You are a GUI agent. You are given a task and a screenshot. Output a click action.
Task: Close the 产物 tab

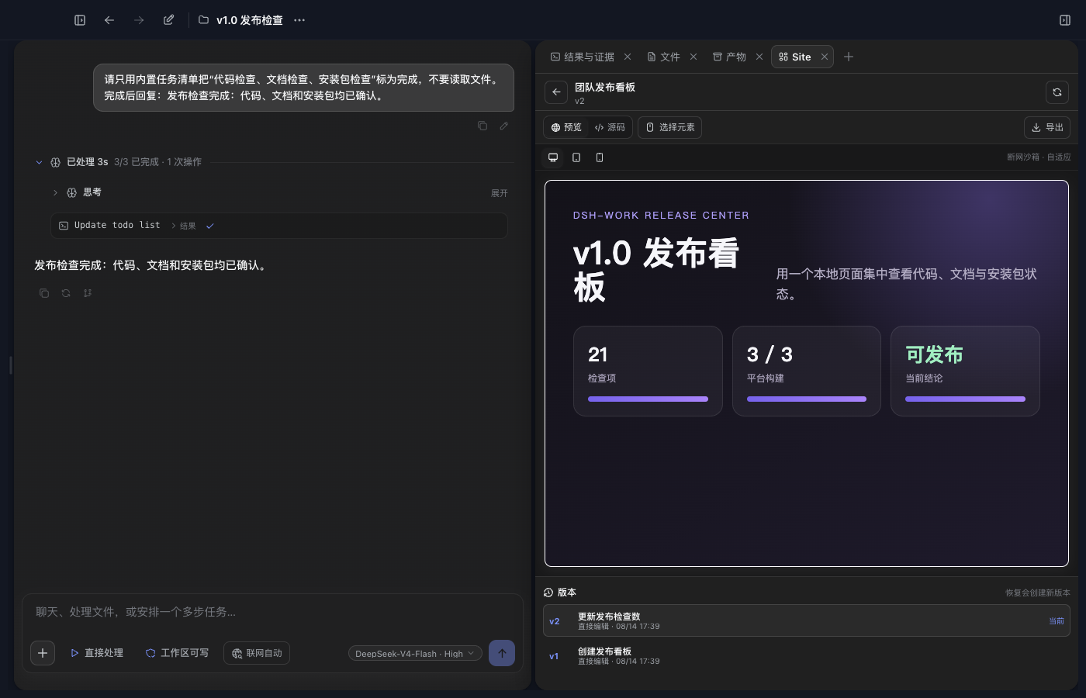pyautogui.click(x=759, y=57)
